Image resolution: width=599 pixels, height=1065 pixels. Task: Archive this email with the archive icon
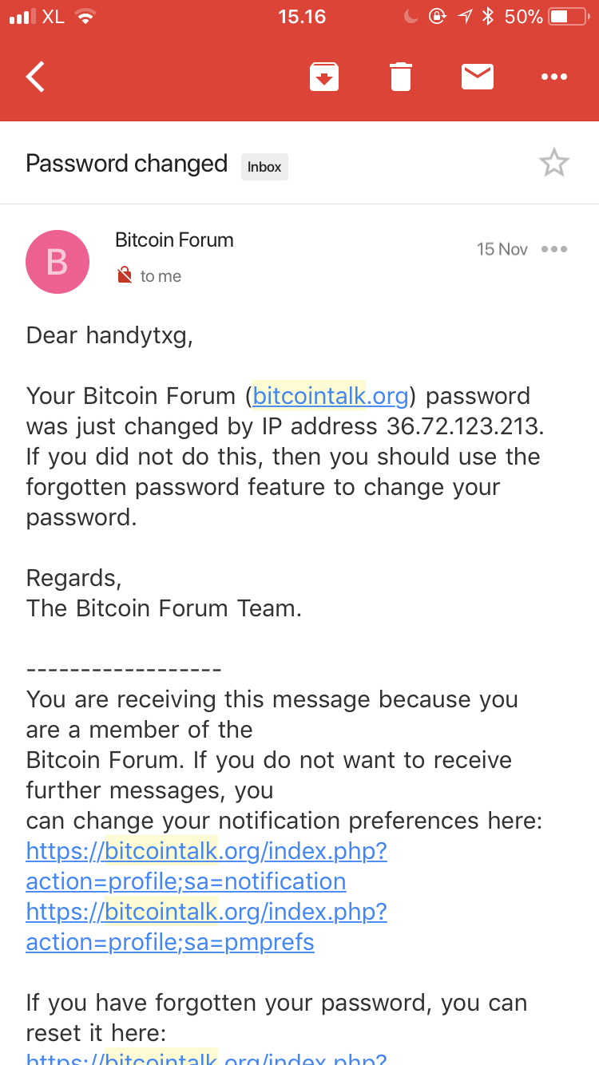324,77
